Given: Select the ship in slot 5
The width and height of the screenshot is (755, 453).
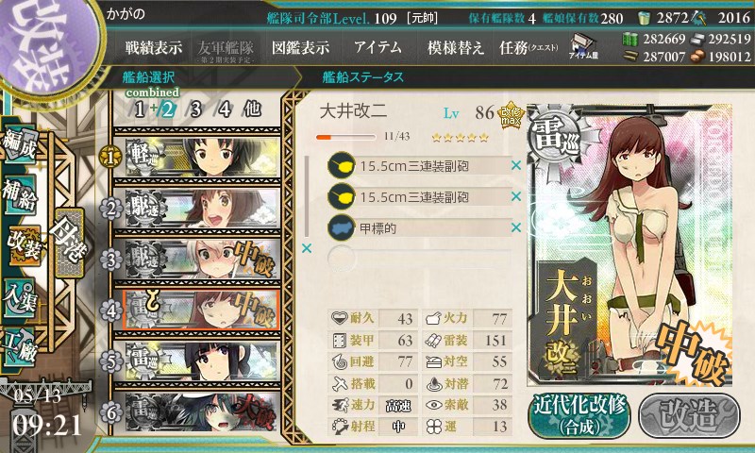Looking at the screenshot, I should (196, 361).
